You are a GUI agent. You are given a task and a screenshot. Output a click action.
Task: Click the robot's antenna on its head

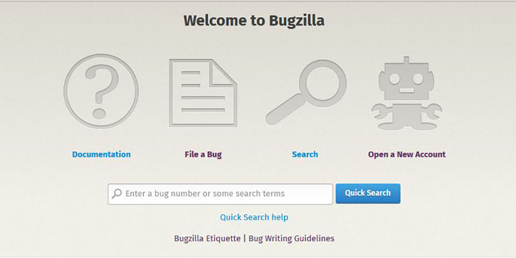(x=406, y=60)
